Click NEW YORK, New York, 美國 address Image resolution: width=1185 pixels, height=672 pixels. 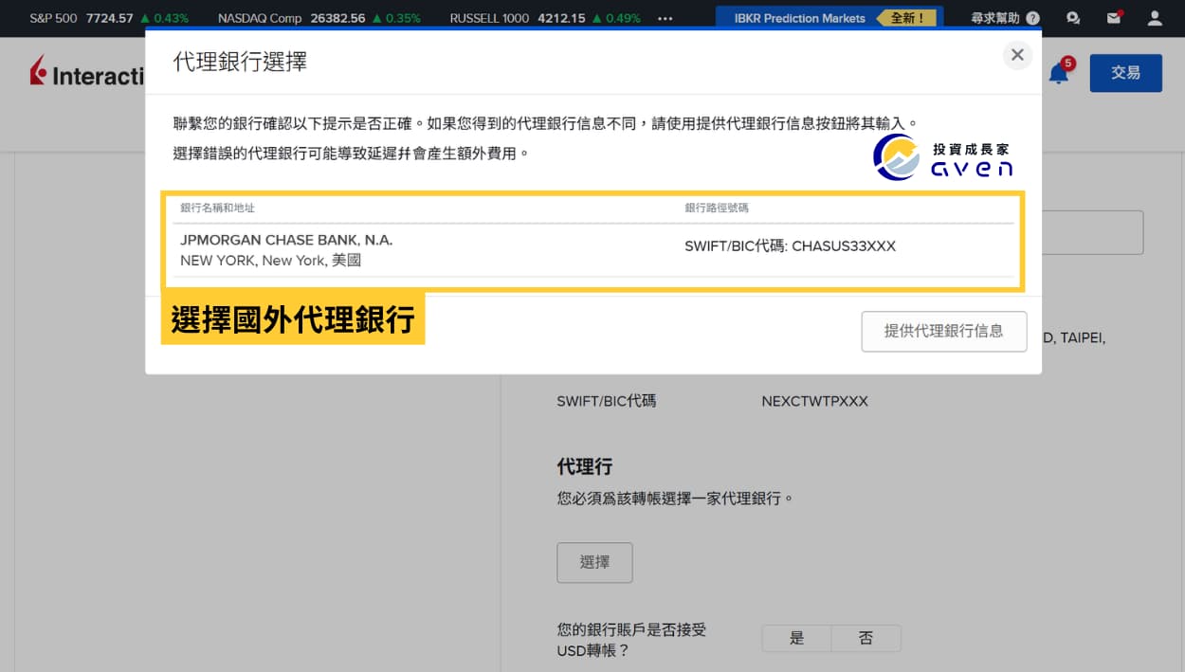[x=270, y=260]
